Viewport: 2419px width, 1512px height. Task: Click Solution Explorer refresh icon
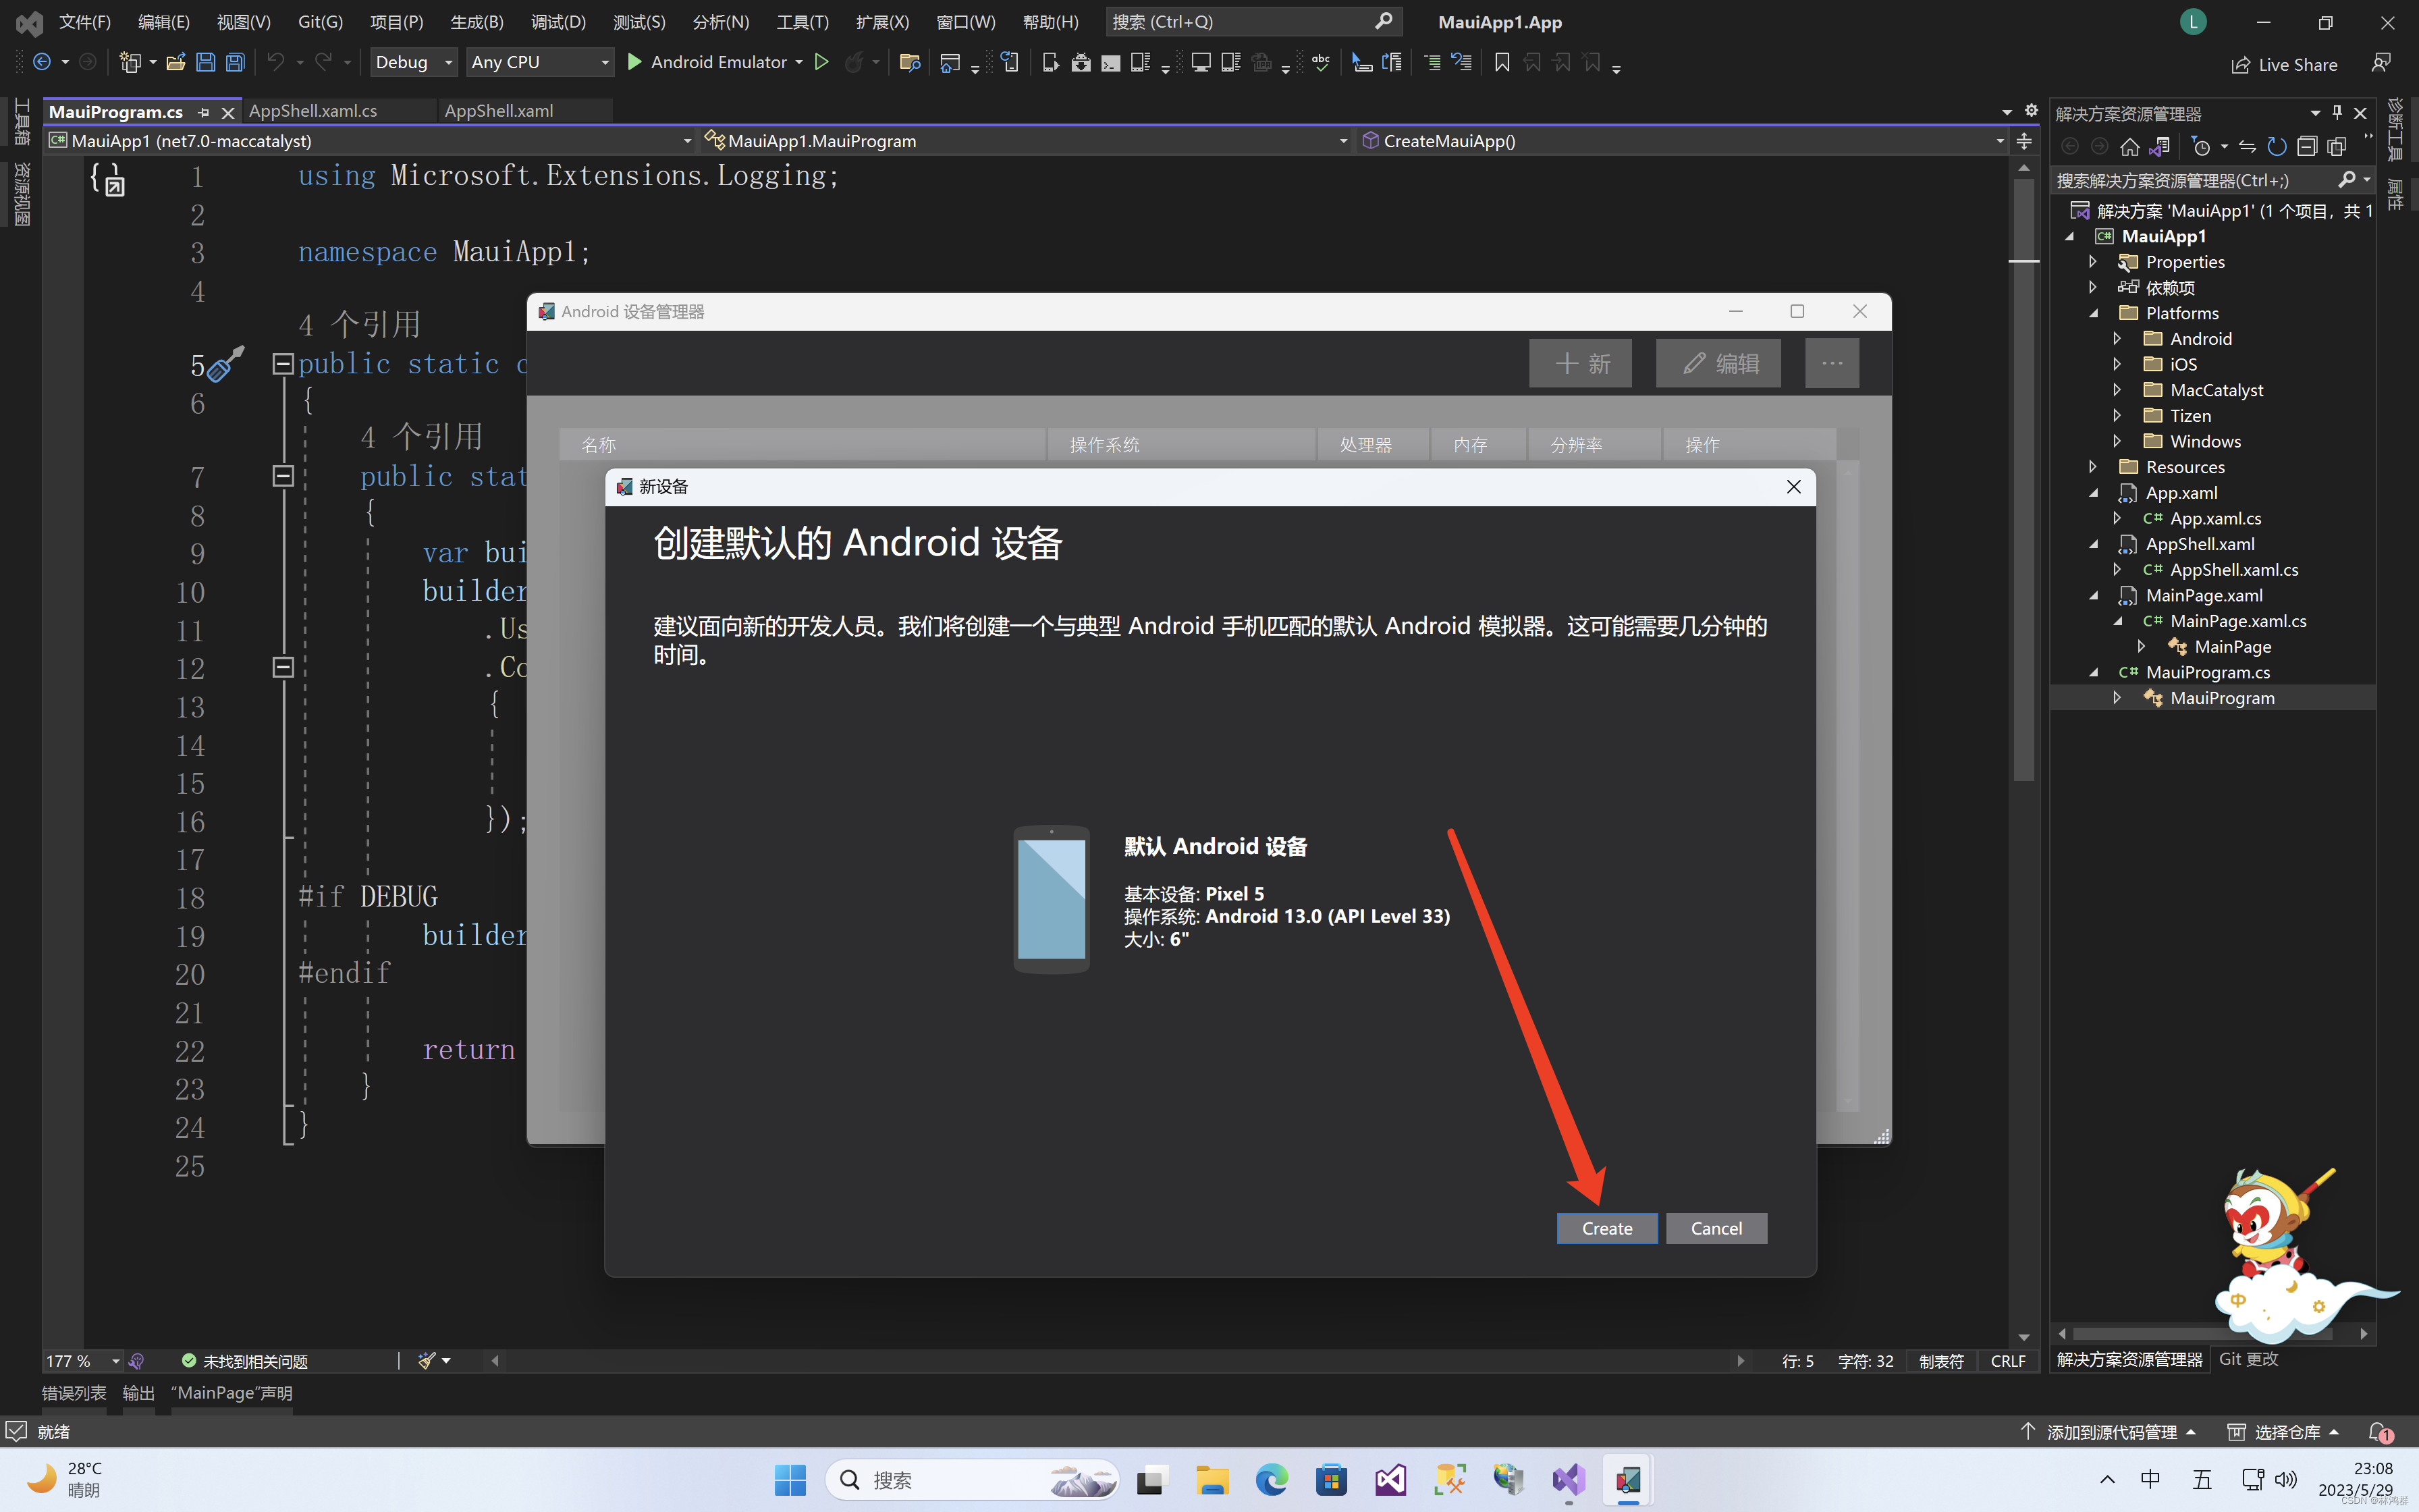coord(2276,147)
